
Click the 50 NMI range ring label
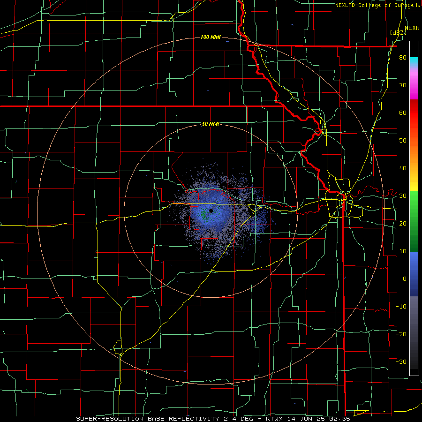[x=211, y=124]
